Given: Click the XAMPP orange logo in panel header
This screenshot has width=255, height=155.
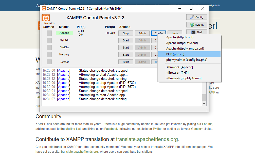Looking at the screenshot, I should point(46,18).
